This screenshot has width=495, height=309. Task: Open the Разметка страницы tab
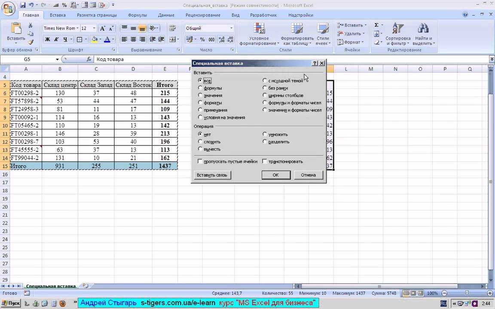(97, 15)
